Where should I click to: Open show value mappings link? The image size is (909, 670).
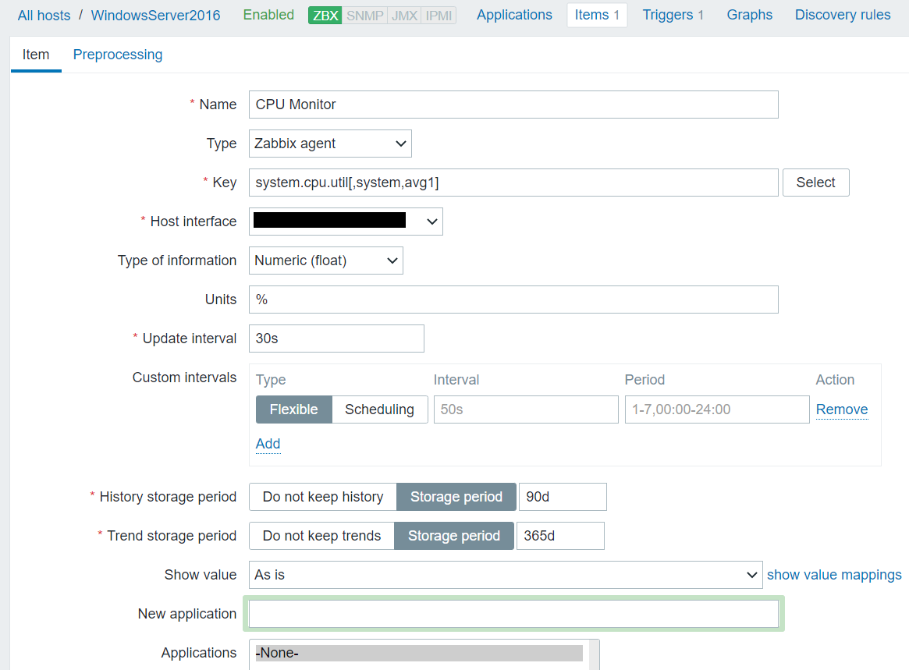tap(834, 574)
